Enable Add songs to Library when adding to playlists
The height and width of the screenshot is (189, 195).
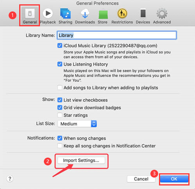60,88
